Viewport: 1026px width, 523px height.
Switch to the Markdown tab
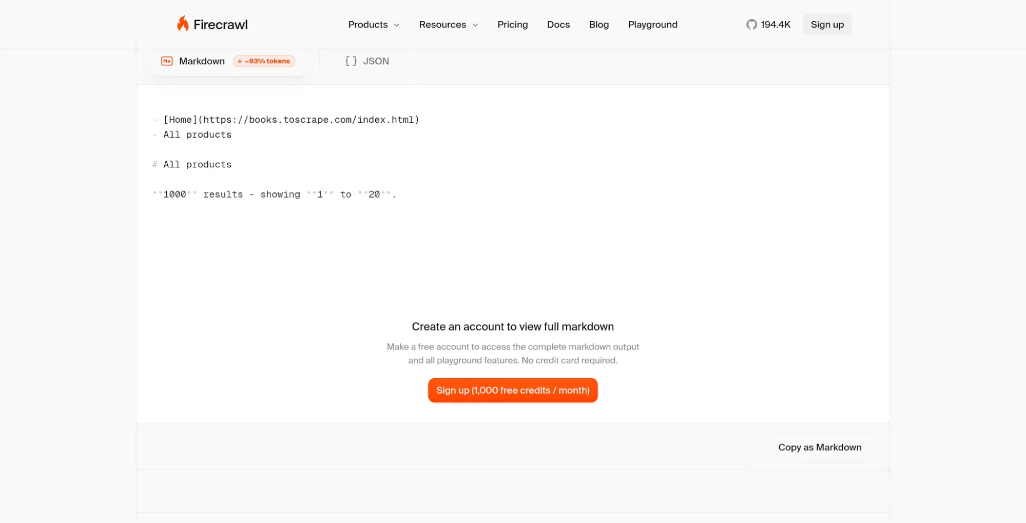coord(228,62)
